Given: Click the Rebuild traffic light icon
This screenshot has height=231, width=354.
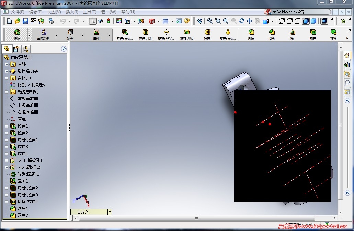Looking at the screenshot, I should 109,21.
